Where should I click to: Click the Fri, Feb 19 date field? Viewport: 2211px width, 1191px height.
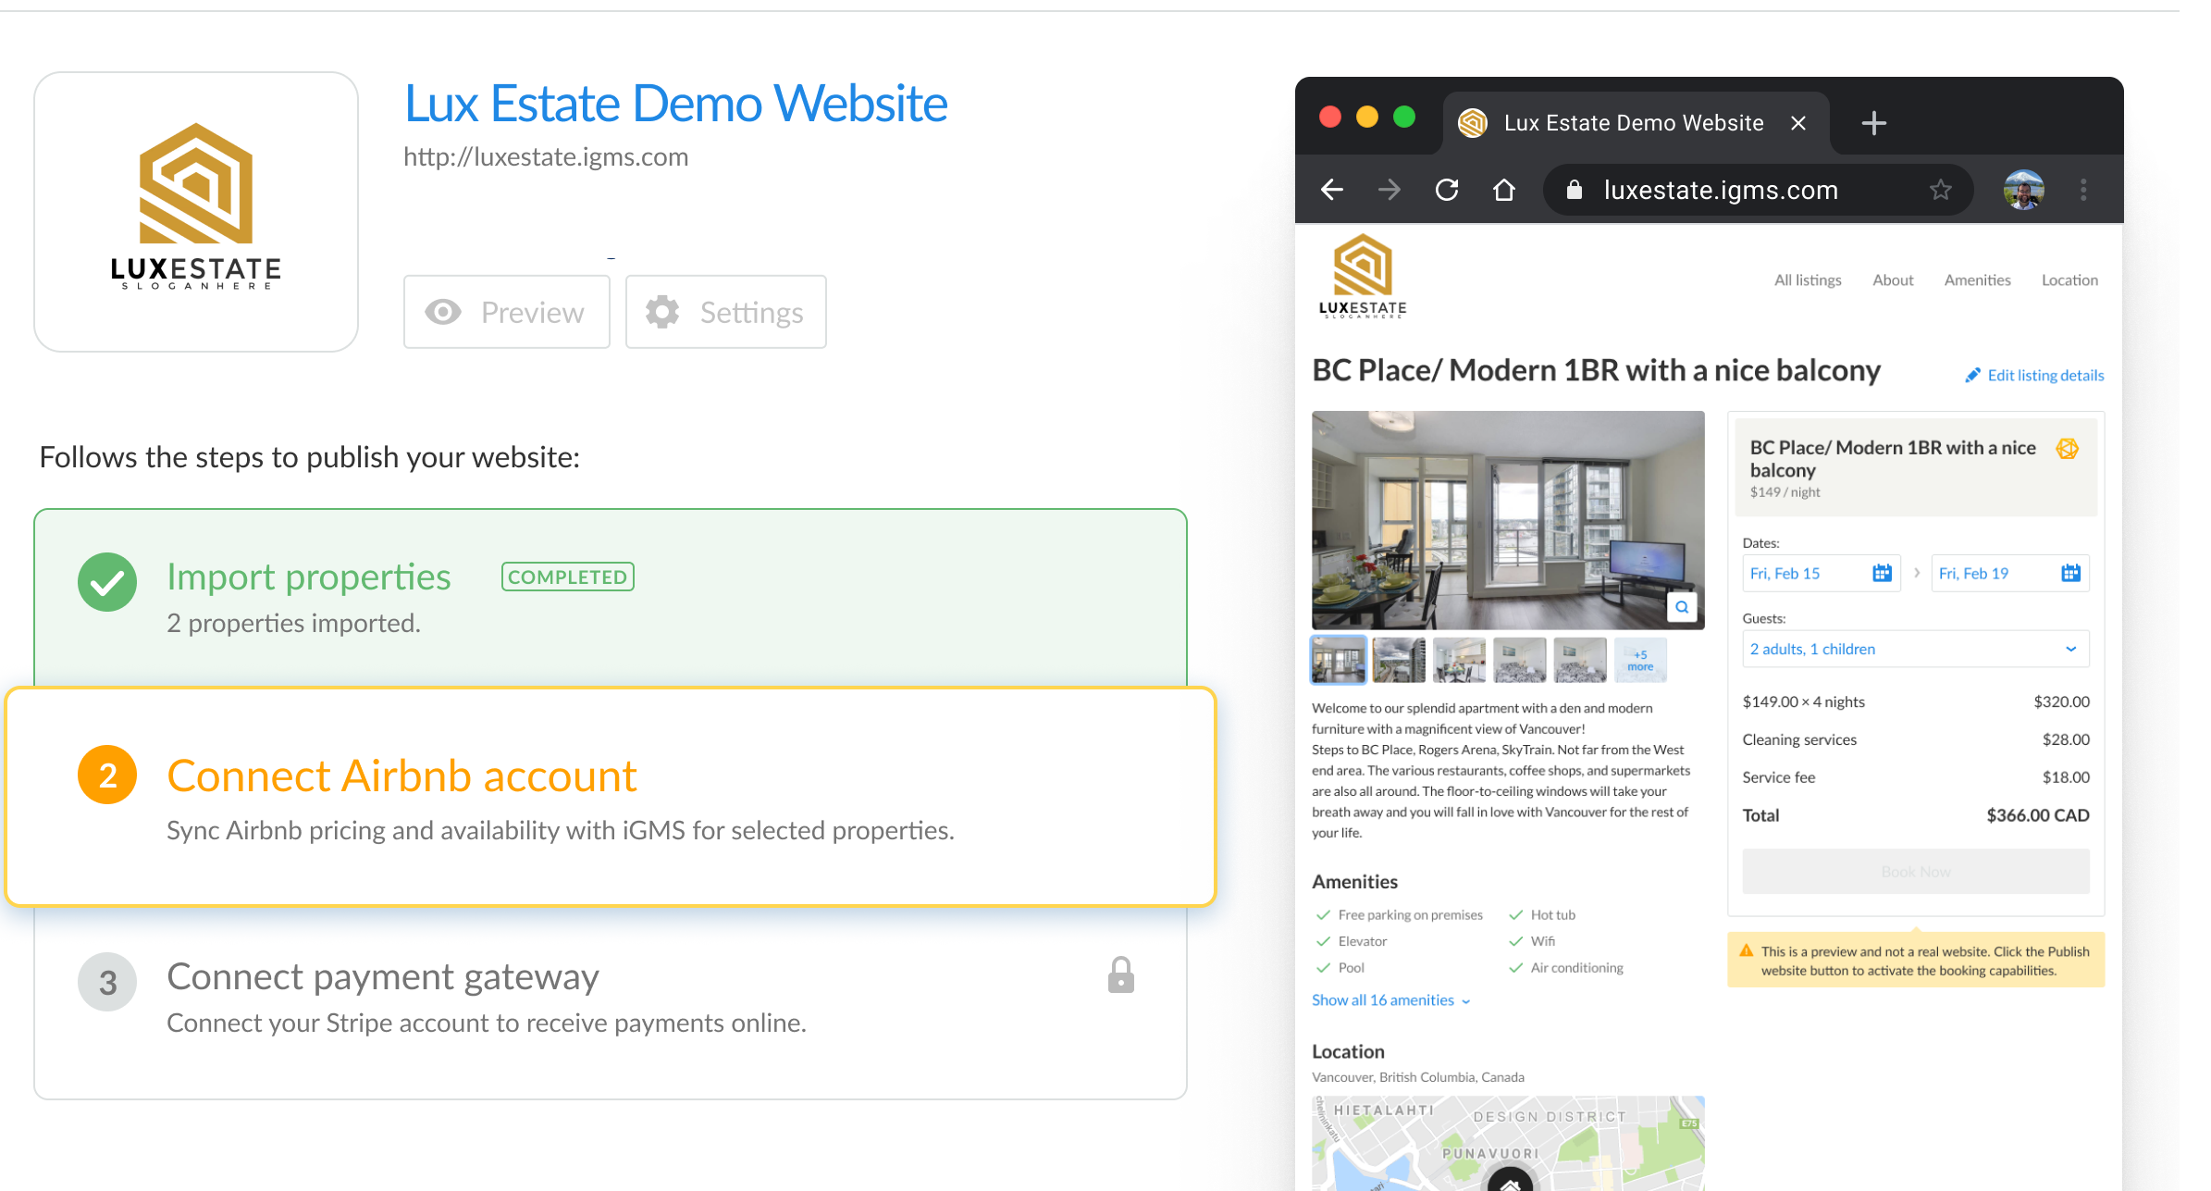point(2010,573)
